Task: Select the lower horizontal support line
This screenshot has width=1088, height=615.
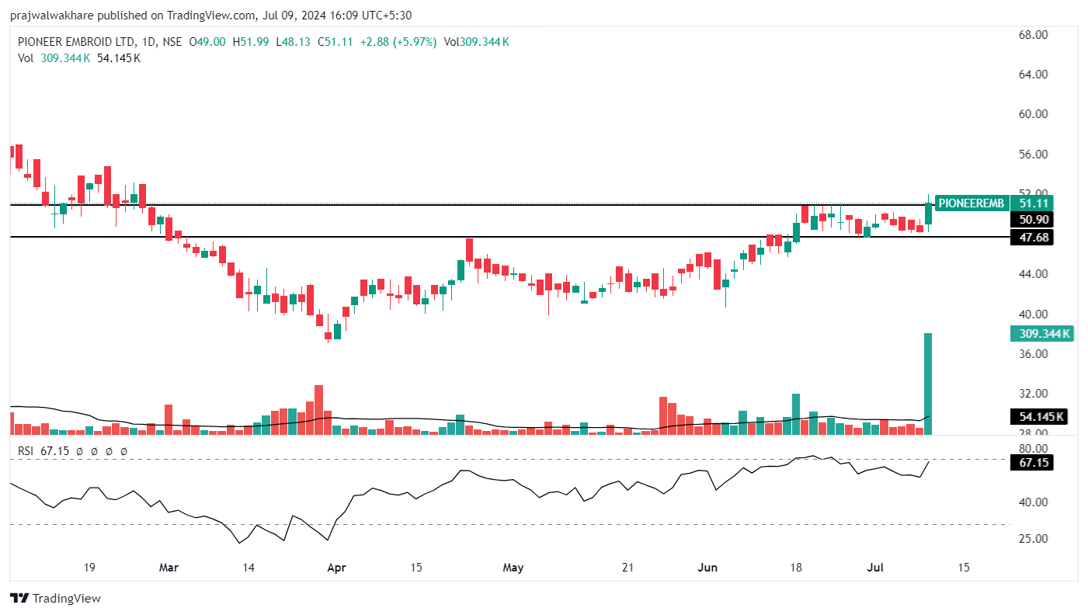Action: [x=466, y=237]
